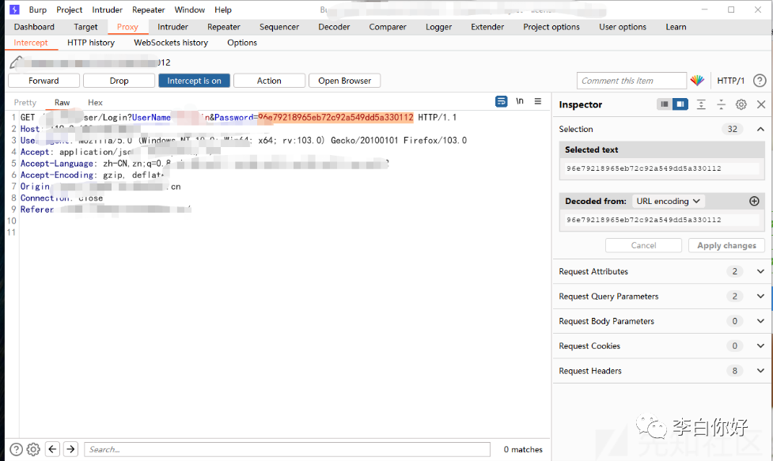Click Inspector collapse all sections icon
Viewport: 773px width, 461px height.
pos(721,104)
